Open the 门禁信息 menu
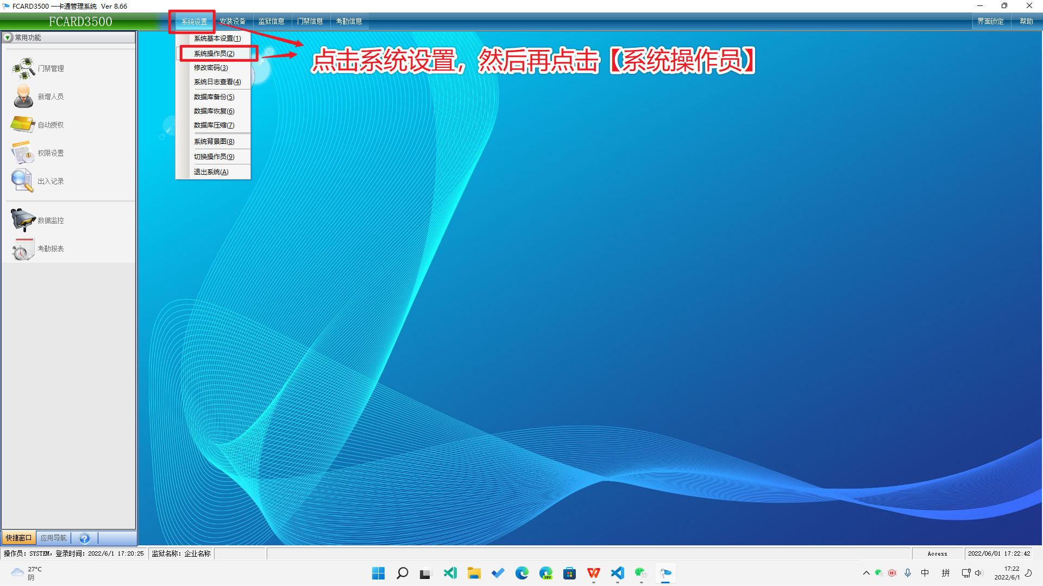Screen dimensions: 1043x586 [x=310, y=22]
